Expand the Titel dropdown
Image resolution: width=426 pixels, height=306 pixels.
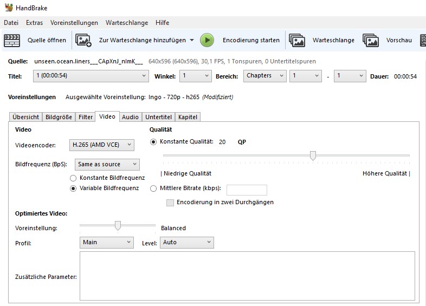(91, 76)
